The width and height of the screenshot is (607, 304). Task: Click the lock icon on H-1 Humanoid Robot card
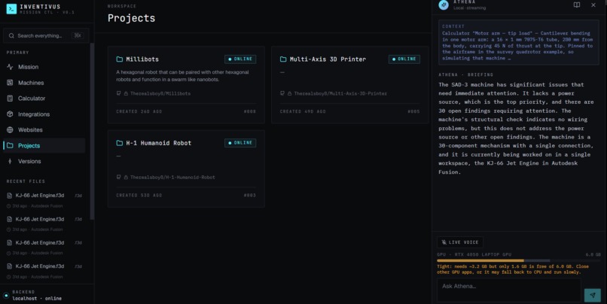(126, 177)
